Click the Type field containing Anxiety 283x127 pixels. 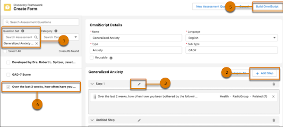click(x=136, y=50)
